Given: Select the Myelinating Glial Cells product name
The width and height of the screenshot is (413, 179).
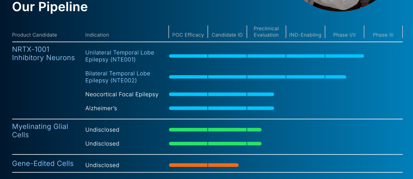Looking at the screenshot, I should 40,131.
